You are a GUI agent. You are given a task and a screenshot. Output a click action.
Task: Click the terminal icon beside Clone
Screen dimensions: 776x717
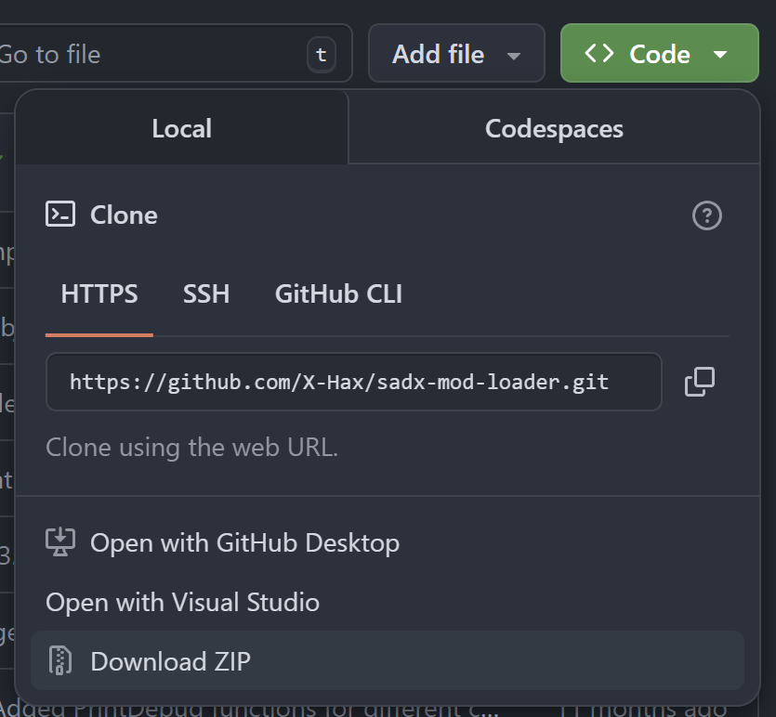[x=60, y=215]
